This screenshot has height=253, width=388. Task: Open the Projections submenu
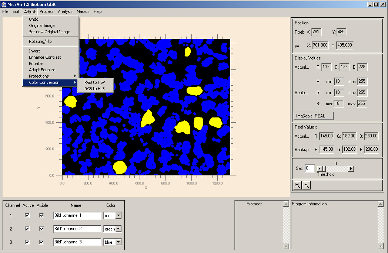point(39,76)
